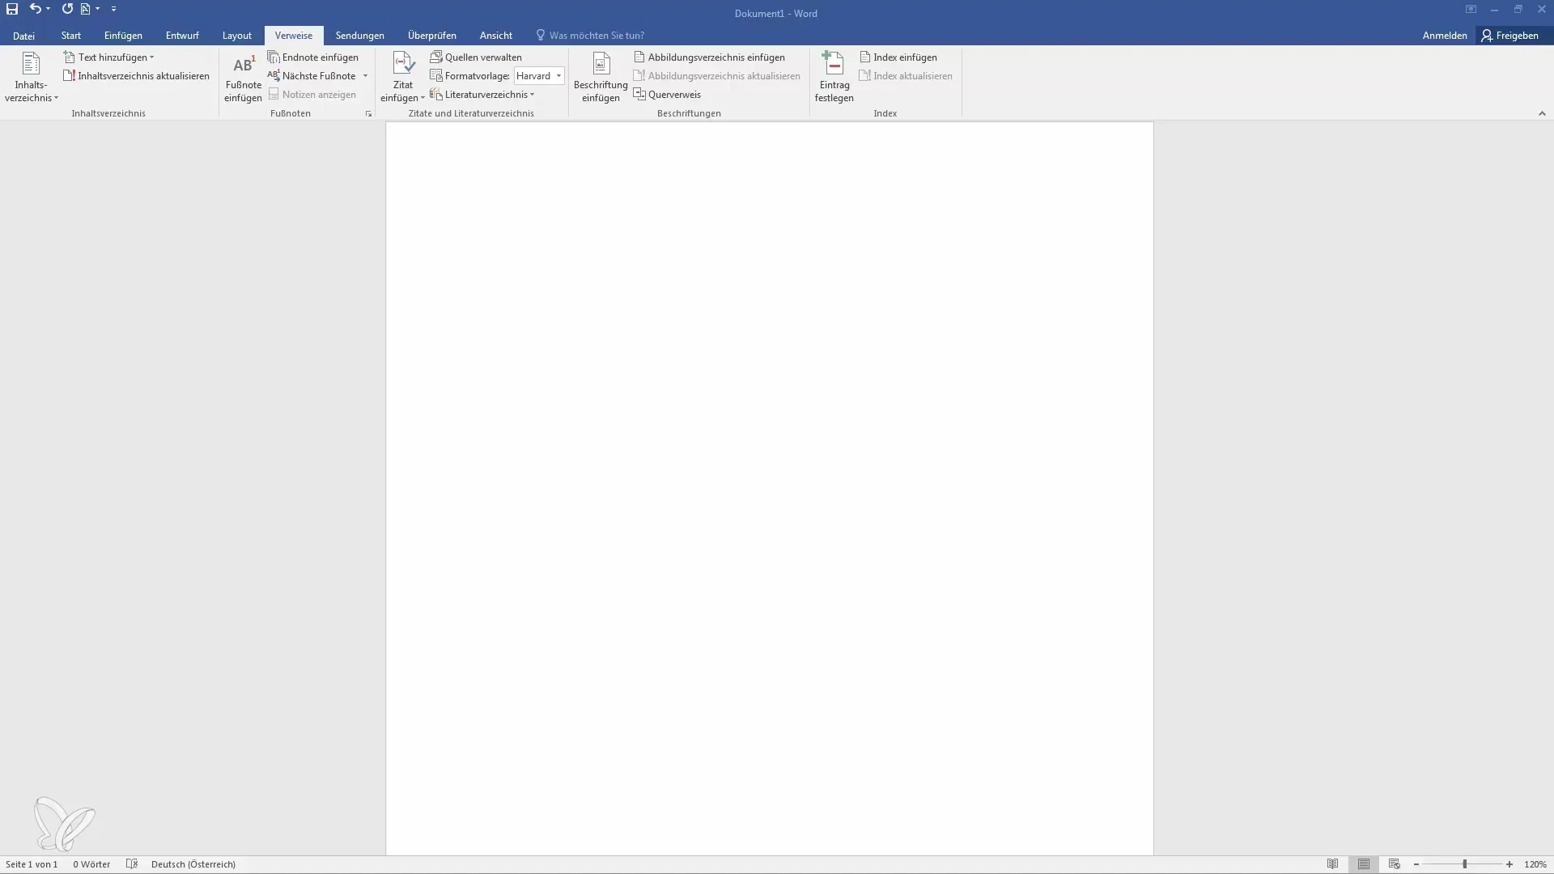
Task: Open Customize Quick Access Toolbar dropdown
Action: point(113,9)
